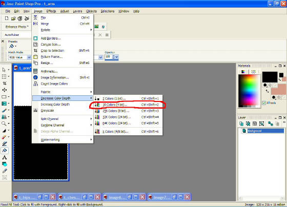287x207 pixels.
Task: Switch to Swatches tab in Materials
Action: 253,72
